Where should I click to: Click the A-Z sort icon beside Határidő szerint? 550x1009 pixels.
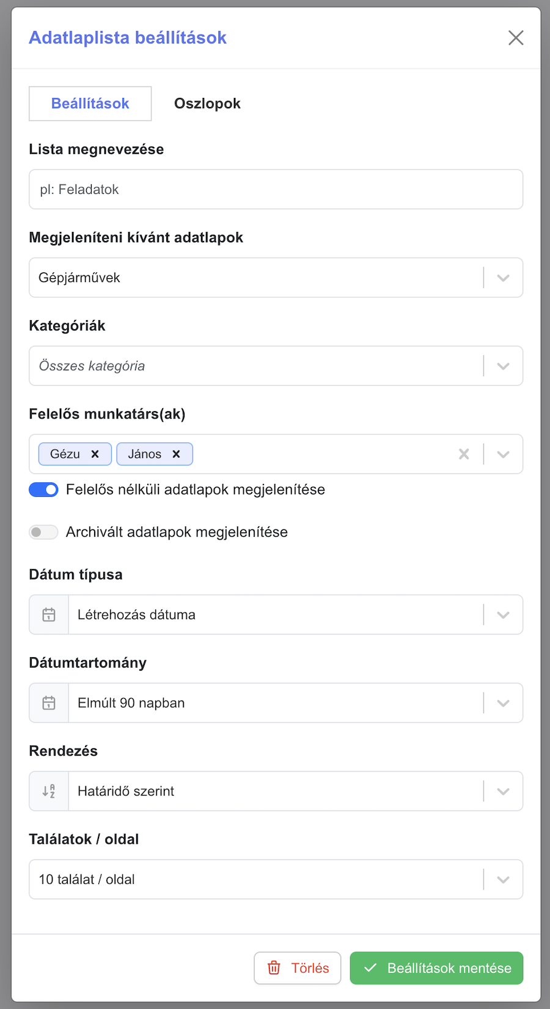(49, 791)
